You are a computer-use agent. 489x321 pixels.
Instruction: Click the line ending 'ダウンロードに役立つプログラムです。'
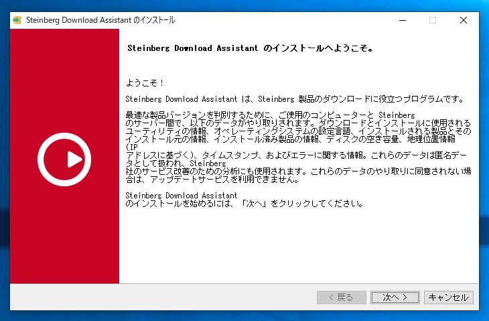tap(295, 99)
